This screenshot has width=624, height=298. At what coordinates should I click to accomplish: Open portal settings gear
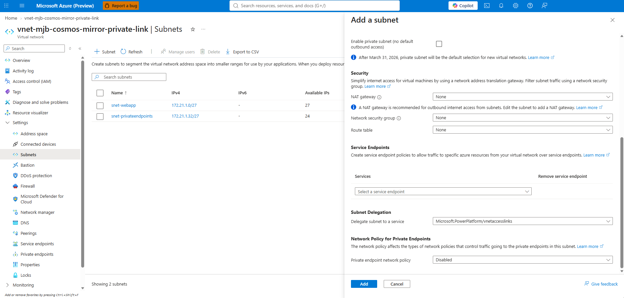coord(516,6)
